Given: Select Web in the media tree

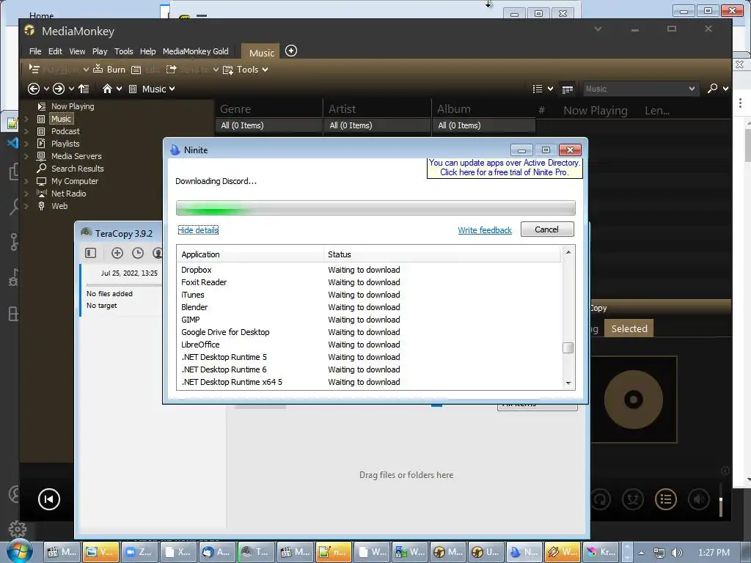Looking at the screenshot, I should [x=59, y=206].
